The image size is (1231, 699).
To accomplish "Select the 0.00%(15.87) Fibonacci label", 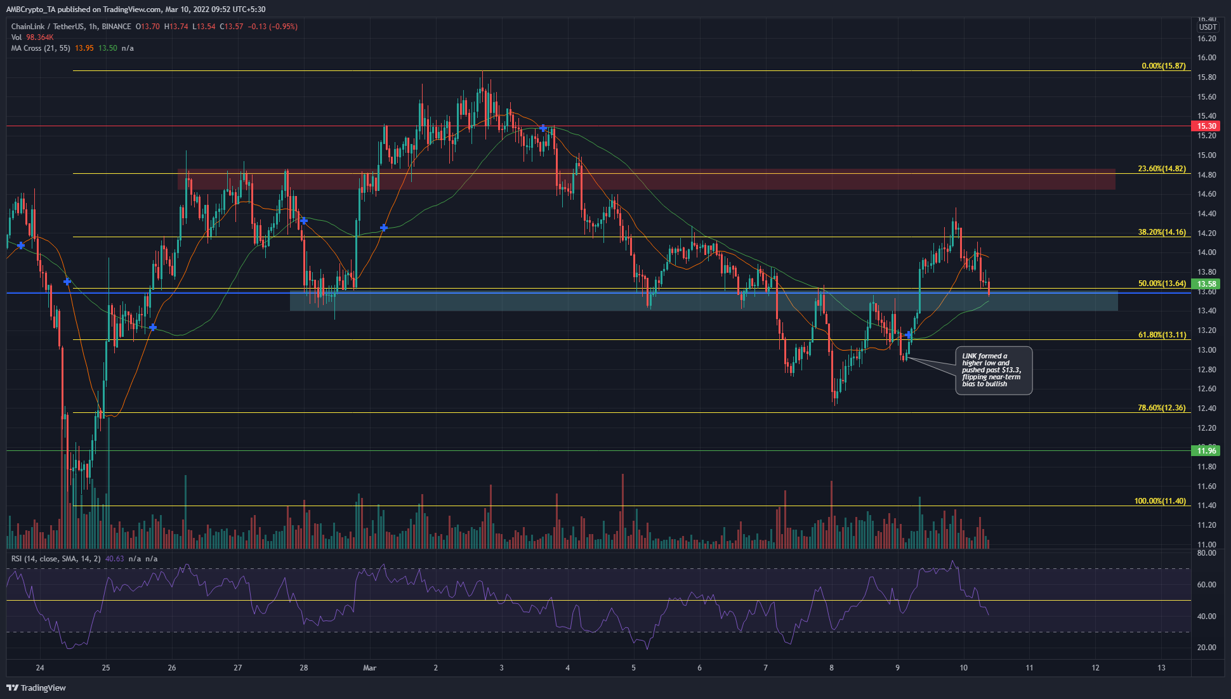I will coord(1163,66).
